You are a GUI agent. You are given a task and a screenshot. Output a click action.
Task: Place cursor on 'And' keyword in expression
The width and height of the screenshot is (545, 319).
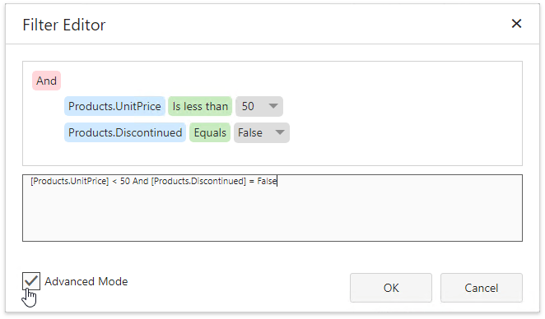[x=141, y=181]
